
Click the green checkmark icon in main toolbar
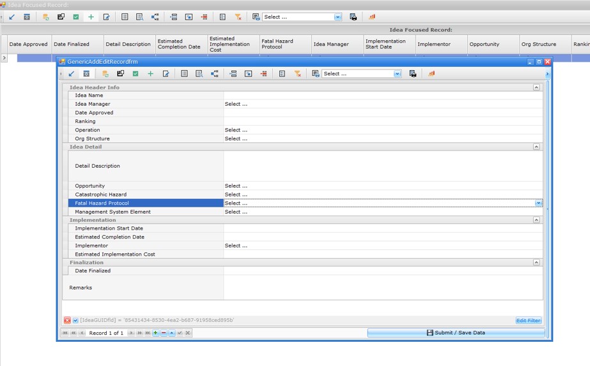[x=76, y=17]
